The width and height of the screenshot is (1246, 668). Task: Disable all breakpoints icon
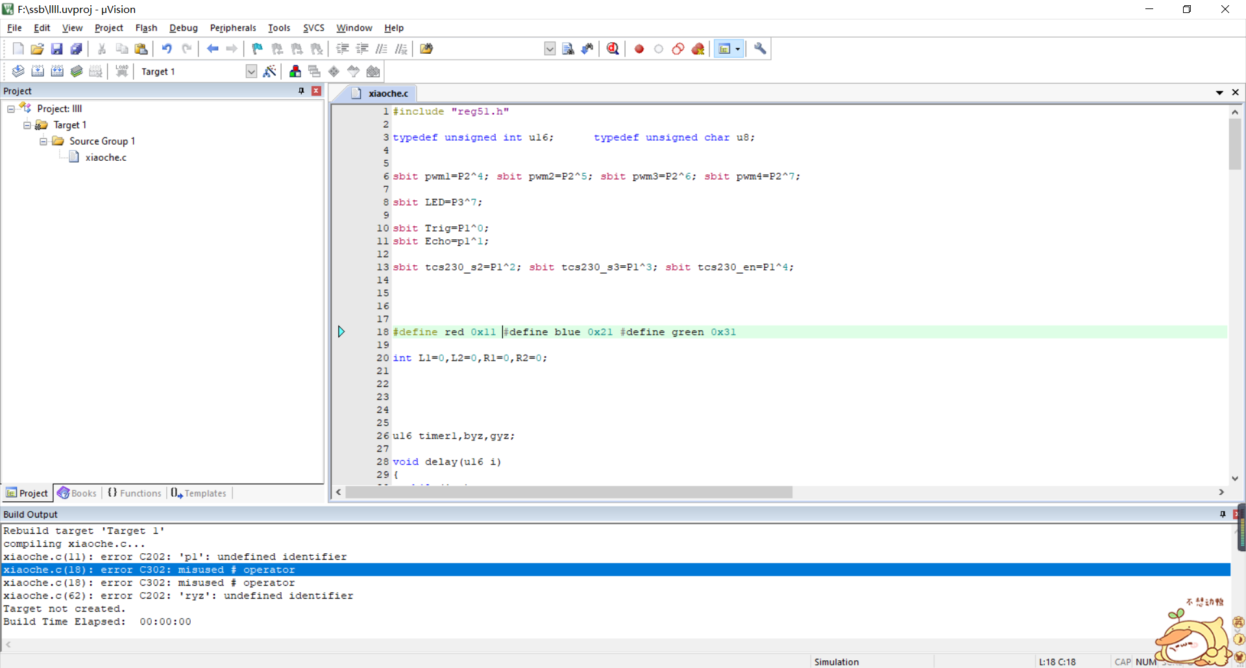tap(678, 49)
